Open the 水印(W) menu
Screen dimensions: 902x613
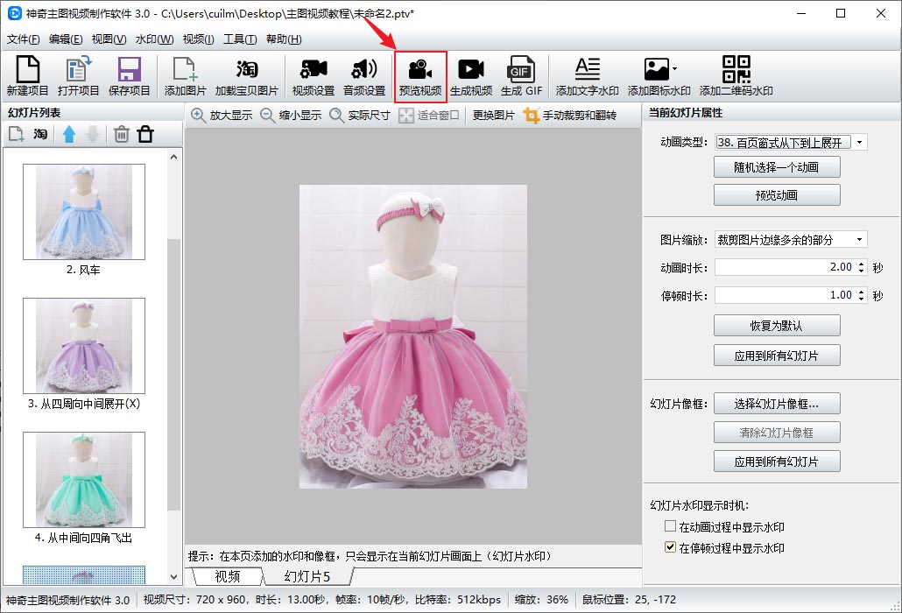153,39
